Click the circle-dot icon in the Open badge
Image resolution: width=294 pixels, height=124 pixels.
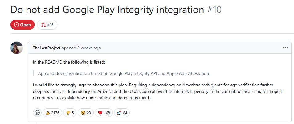coord(17,25)
